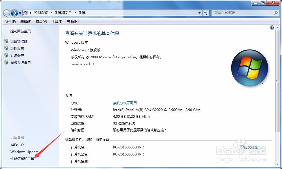Click PC-20160606LHNR beside 计算机全名
The height and width of the screenshot is (169, 282).
pyautogui.click(x=128, y=154)
